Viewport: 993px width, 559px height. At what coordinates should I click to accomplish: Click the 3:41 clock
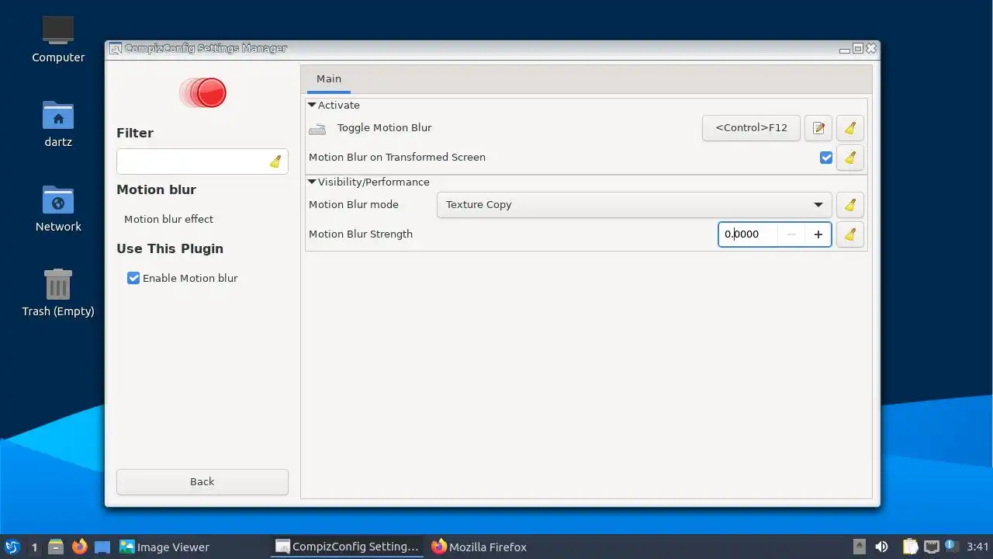tap(977, 547)
